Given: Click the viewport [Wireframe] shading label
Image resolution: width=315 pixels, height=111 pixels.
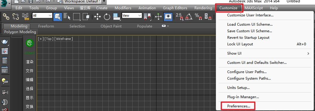Looking at the screenshot, I should pyautogui.click(x=64, y=39).
